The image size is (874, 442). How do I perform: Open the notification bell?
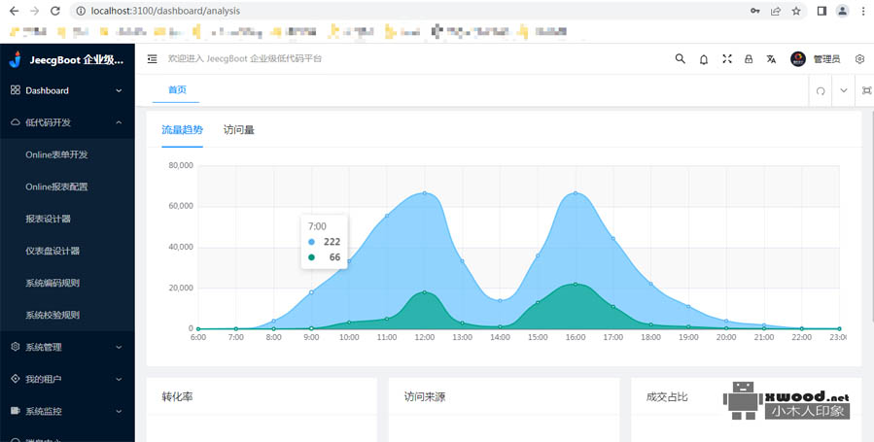click(x=704, y=59)
